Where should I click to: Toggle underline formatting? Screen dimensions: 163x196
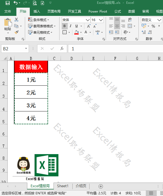76,26
